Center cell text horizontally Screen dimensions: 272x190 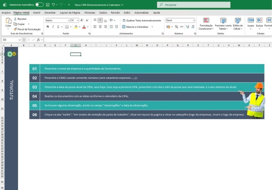pyautogui.click(x=100, y=27)
